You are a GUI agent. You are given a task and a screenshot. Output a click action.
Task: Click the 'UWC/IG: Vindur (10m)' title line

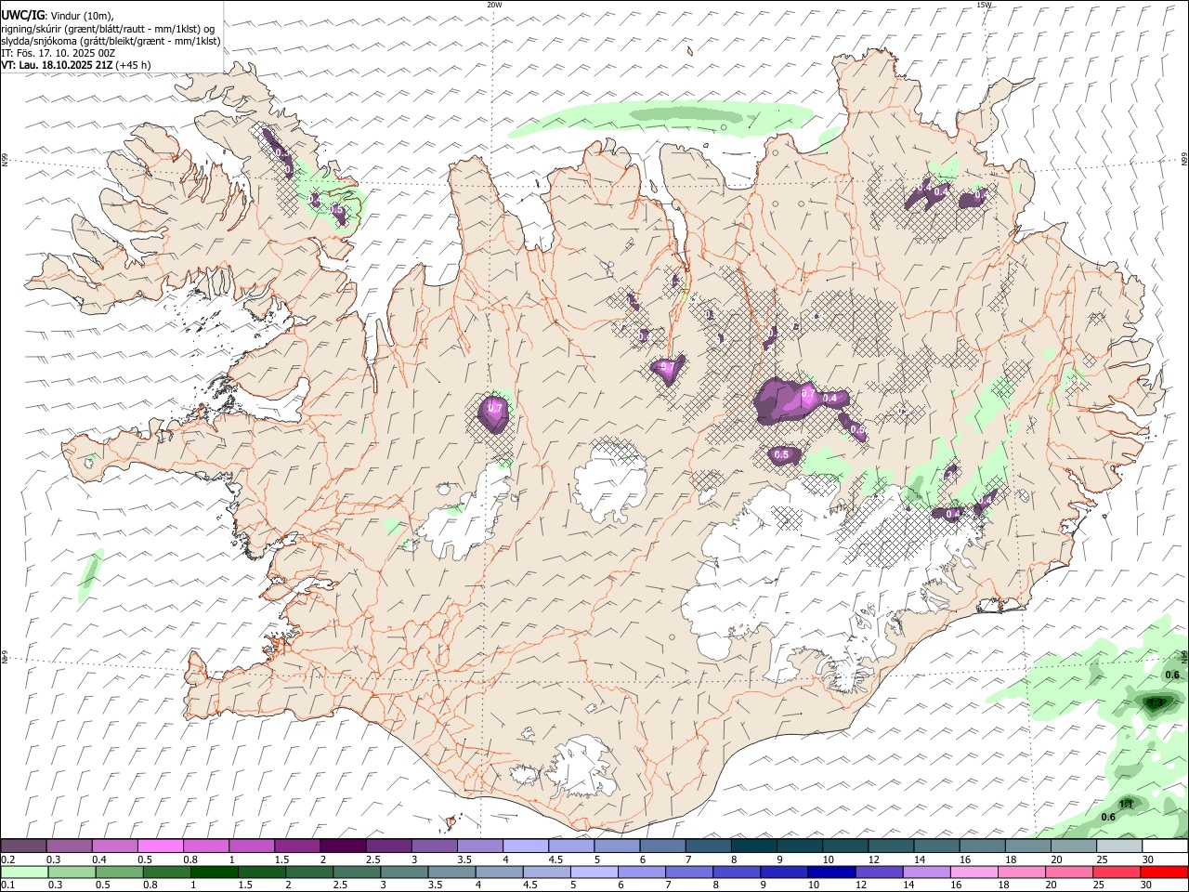(x=58, y=16)
